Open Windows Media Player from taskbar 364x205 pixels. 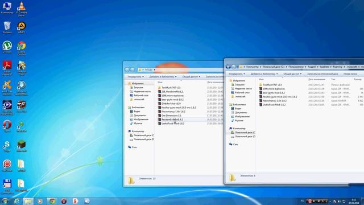[40, 201]
